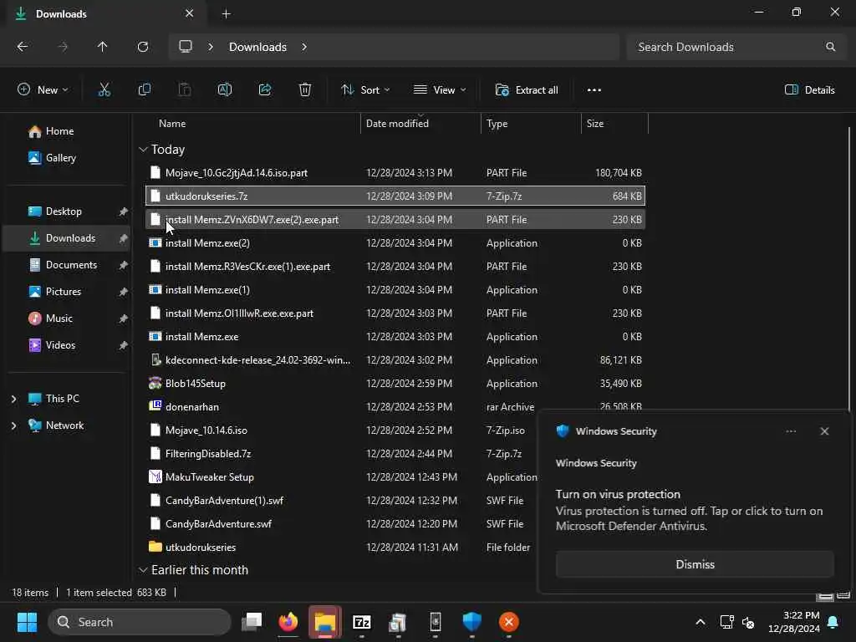This screenshot has height=642, width=856.
Task: Expand Network in navigation pane
Action: [13, 425]
